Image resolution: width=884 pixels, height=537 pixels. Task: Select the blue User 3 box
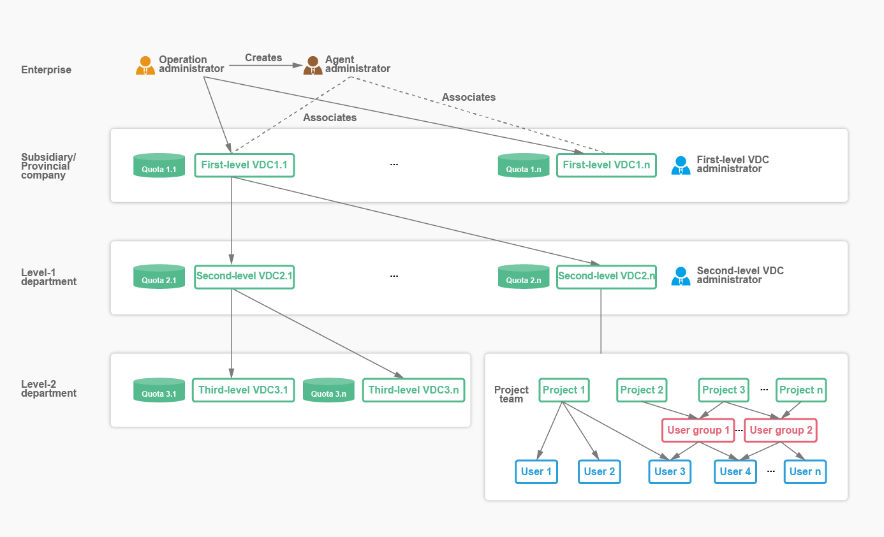point(670,472)
